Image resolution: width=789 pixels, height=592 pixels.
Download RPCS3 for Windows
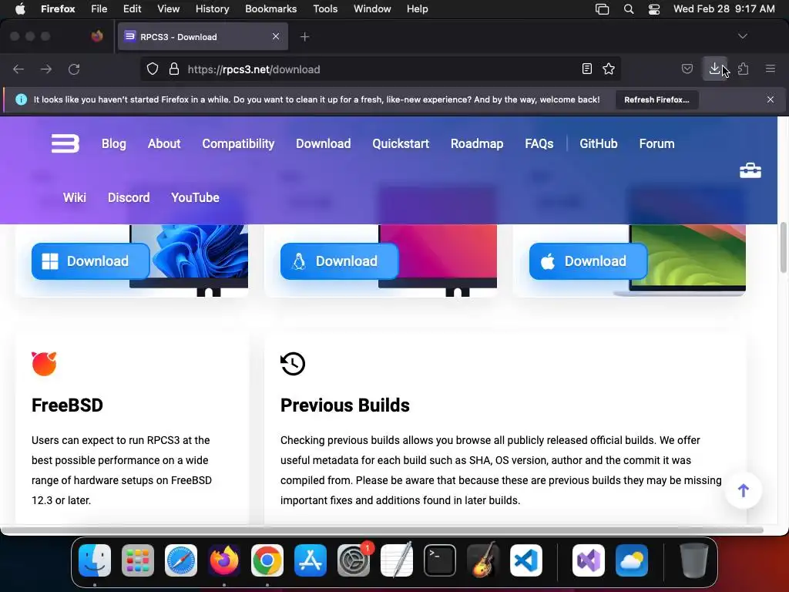(91, 261)
